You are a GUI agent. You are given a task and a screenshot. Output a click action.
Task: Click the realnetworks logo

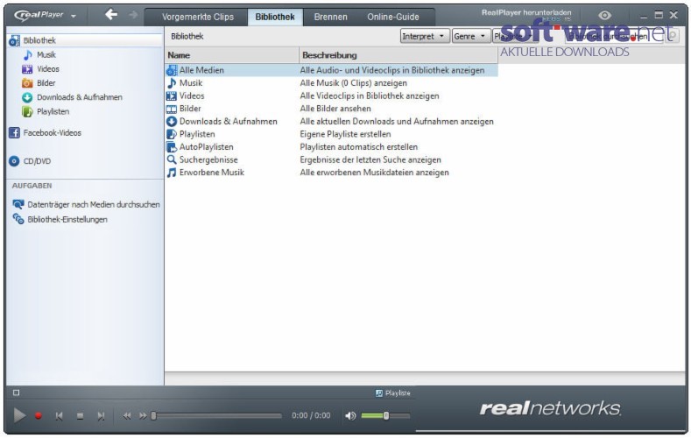tap(550, 408)
